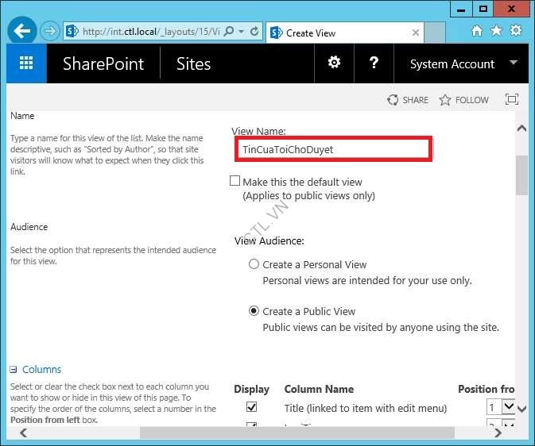Click the help question mark icon
The width and height of the screenshot is (535, 446).
(x=374, y=63)
